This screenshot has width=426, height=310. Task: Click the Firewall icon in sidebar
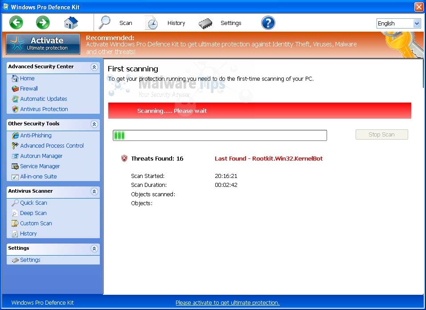(15, 89)
